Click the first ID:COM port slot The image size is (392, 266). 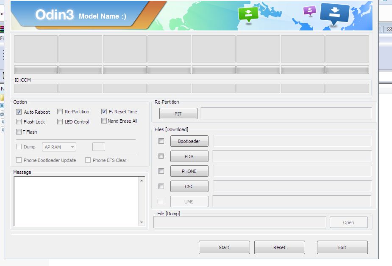[x=36, y=88]
